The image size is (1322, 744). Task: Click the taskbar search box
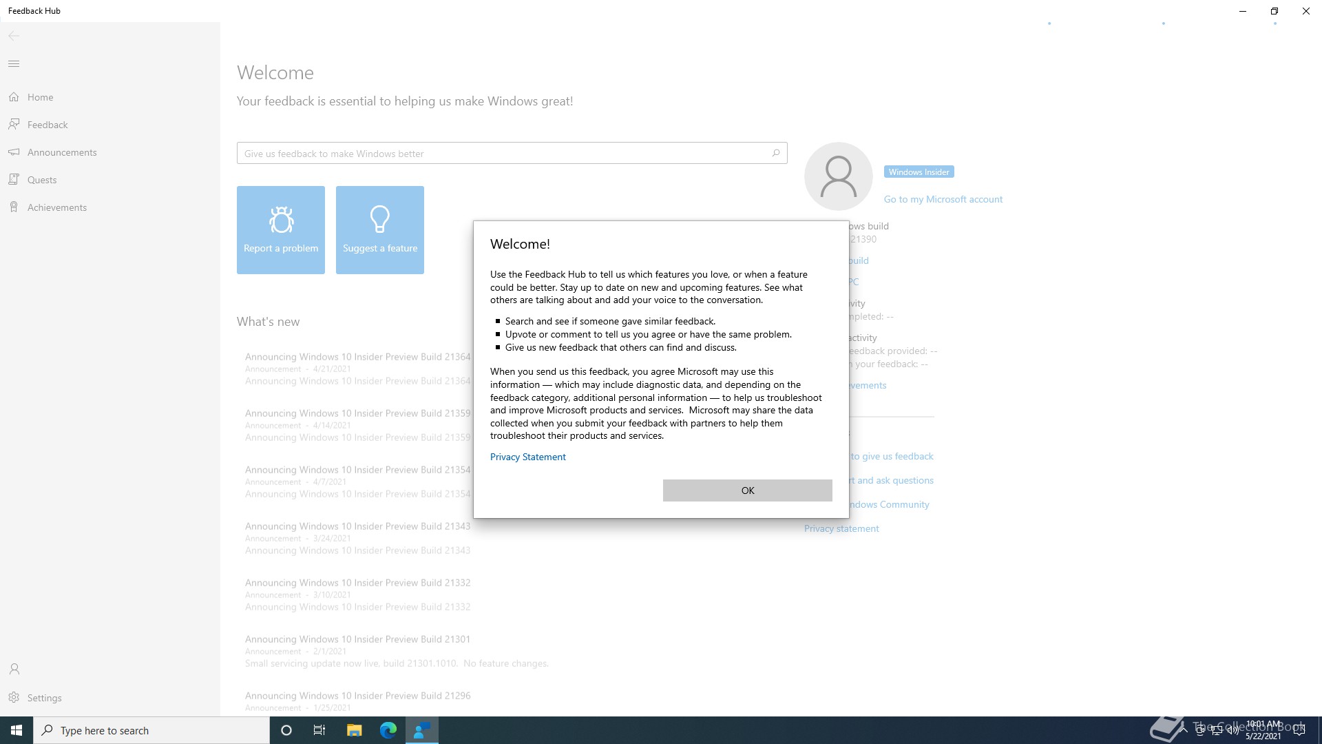coord(151,730)
